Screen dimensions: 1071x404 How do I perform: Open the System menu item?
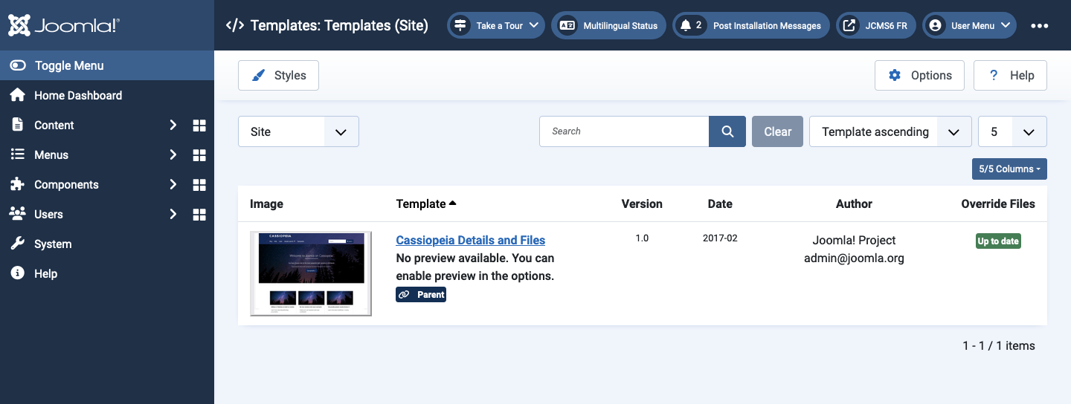[107, 244]
